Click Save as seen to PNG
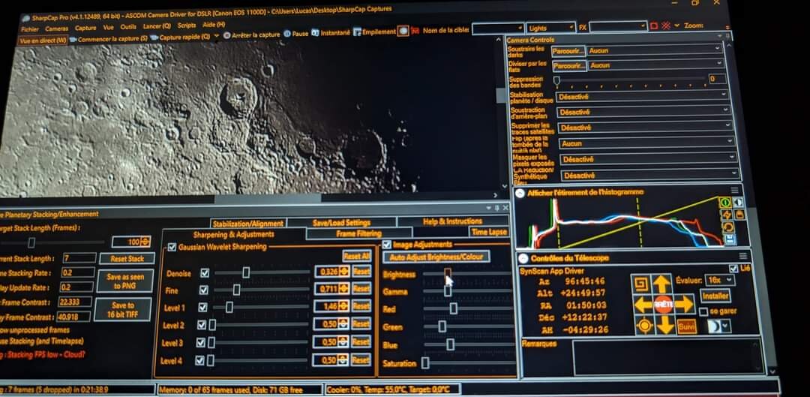Screen dimensions: 810x397 tap(125, 281)
